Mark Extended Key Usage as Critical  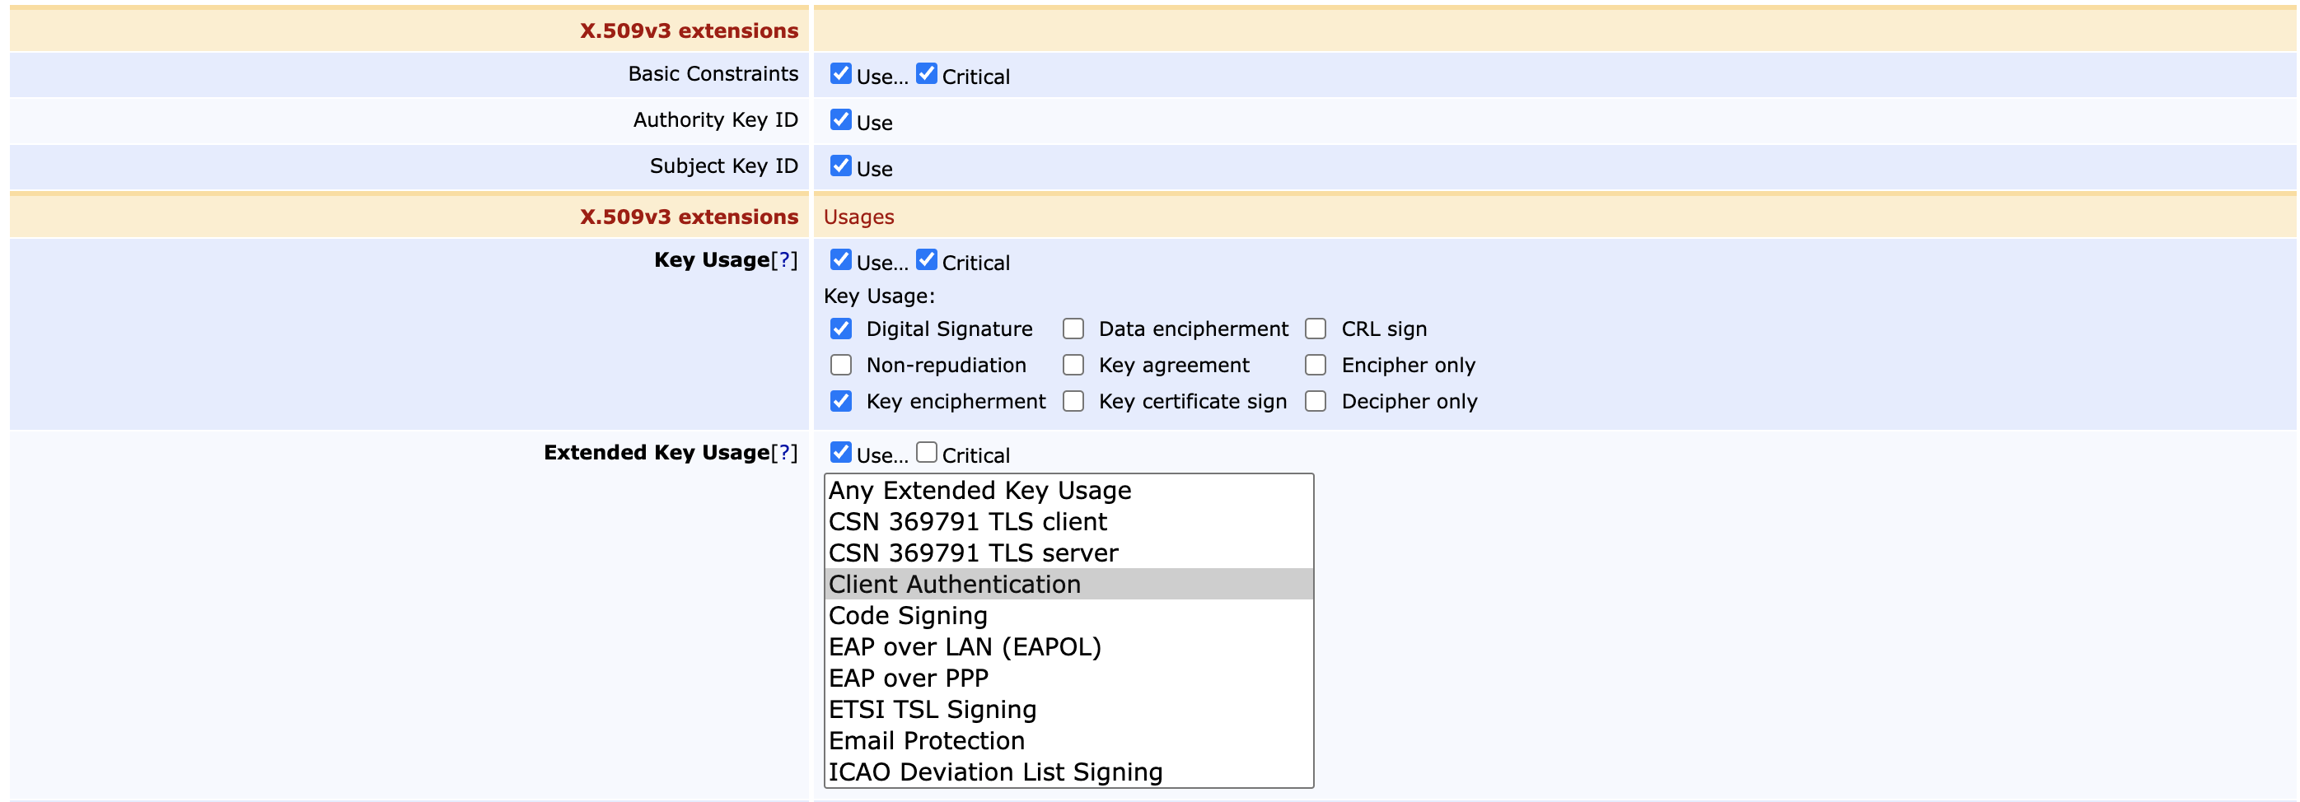(926, 453)
